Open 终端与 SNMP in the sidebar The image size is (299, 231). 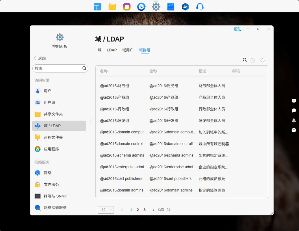click(59, 196)
